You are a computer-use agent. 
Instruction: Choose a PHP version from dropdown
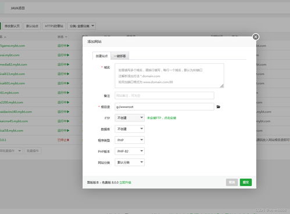(130, 151)
